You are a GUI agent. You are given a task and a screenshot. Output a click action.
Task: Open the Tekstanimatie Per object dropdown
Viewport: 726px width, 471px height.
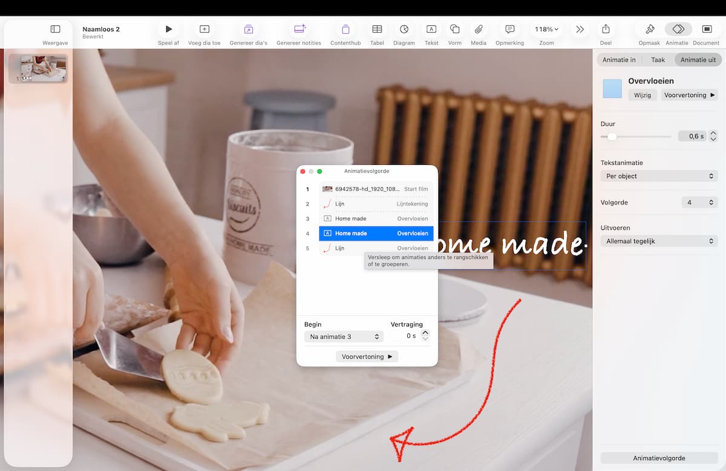point(659,176)
